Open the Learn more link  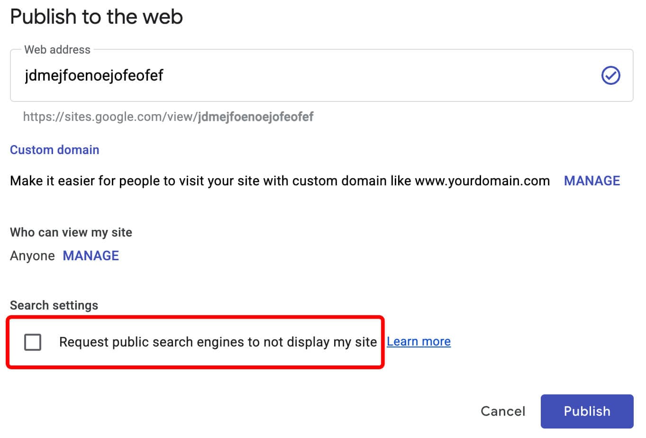point(419,341)
